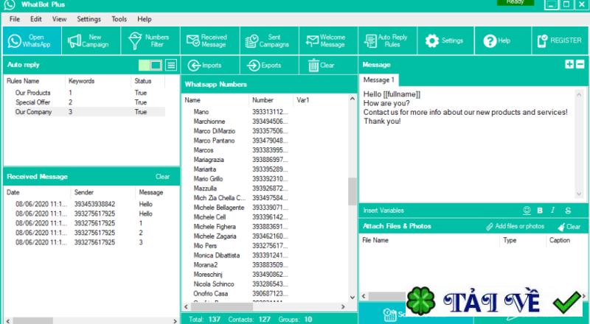
Task: Open the Edit menu
Action: coord(36,19)
